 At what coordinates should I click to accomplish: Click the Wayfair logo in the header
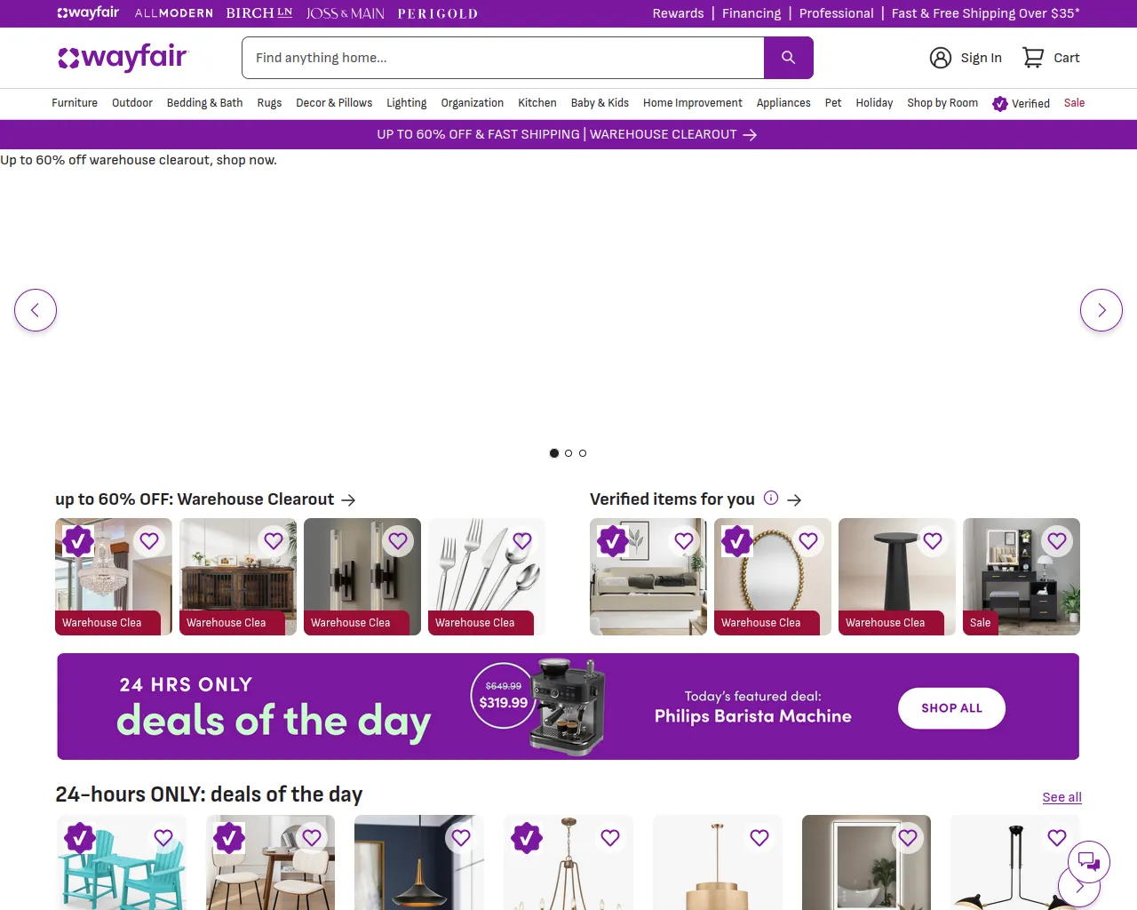click(123, 58)
